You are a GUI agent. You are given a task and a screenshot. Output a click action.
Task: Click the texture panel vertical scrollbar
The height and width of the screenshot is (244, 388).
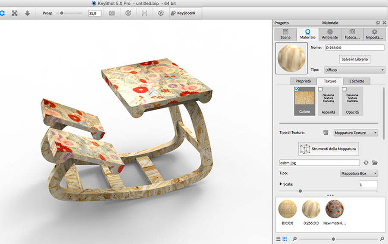384,113
